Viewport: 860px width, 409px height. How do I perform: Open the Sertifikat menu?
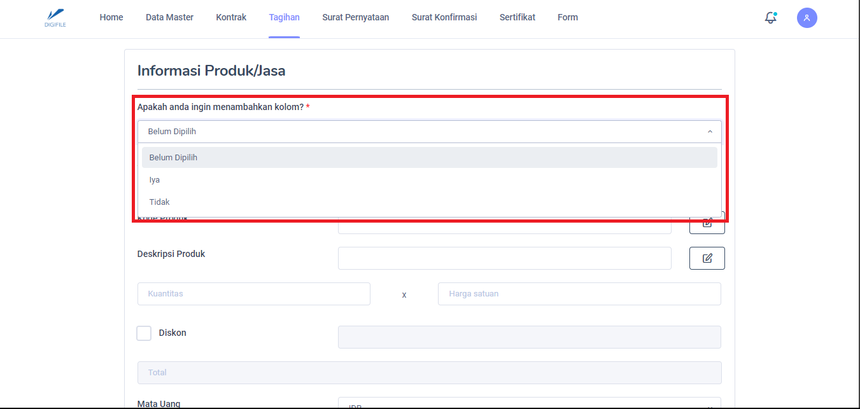[x=517, y=18]
